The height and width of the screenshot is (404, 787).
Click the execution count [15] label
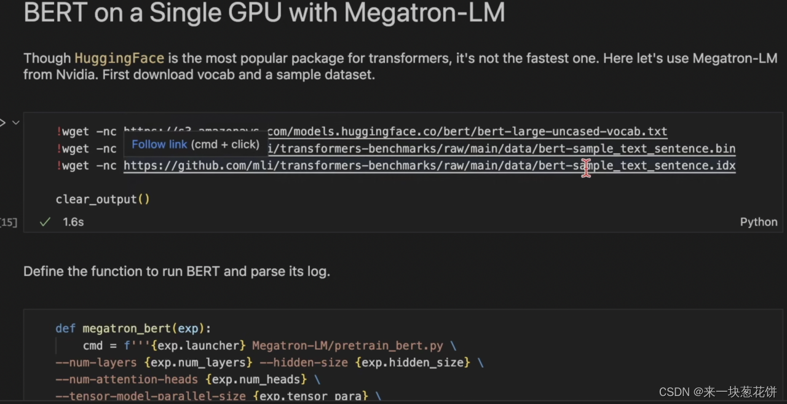click(x=9, y=222)
